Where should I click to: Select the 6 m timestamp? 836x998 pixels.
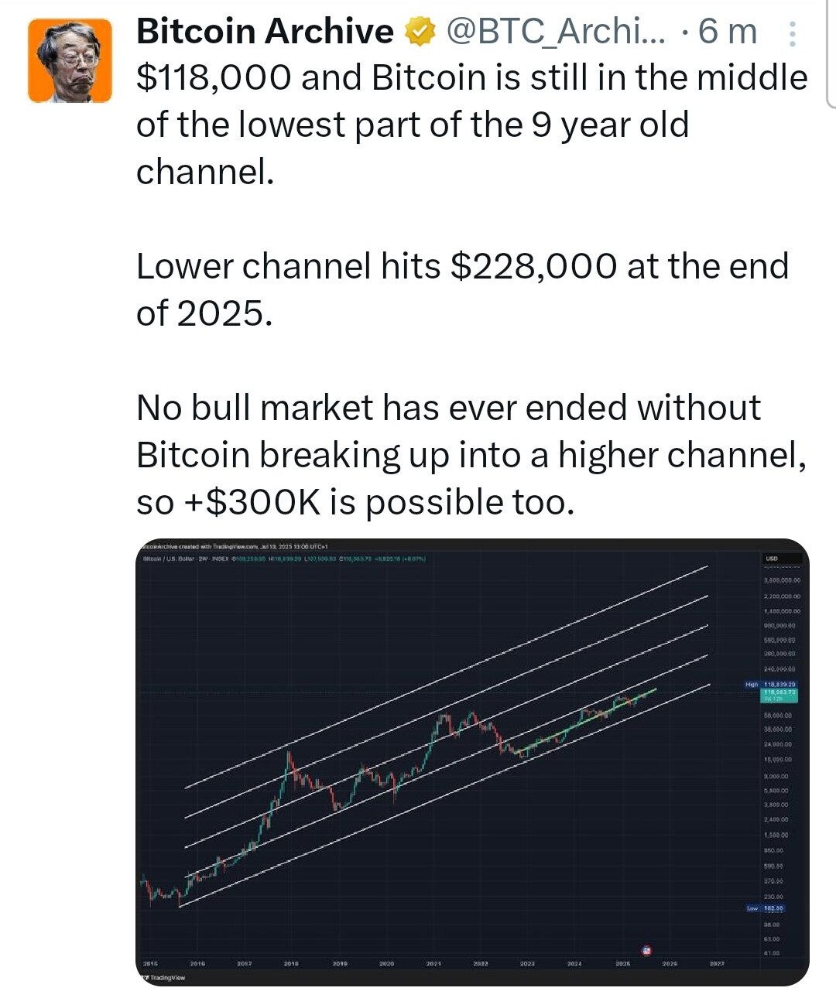[727, 32]
